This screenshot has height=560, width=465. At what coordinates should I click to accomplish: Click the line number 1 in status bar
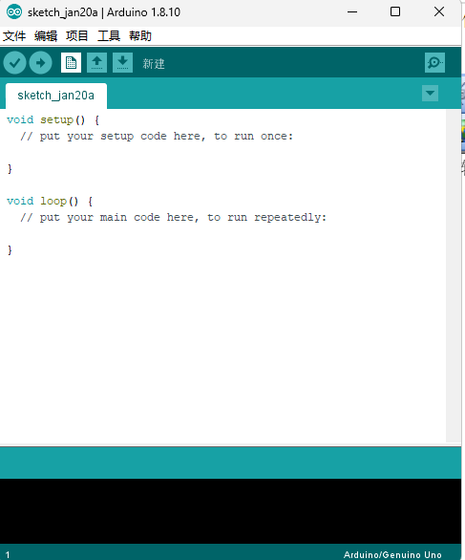click(x=8, y=555)
